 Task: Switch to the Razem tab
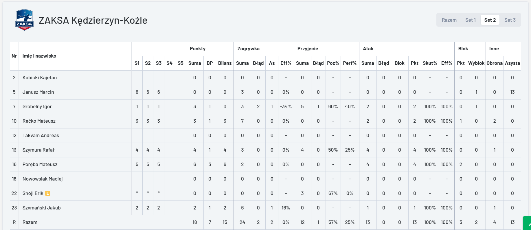pos(449,20)
